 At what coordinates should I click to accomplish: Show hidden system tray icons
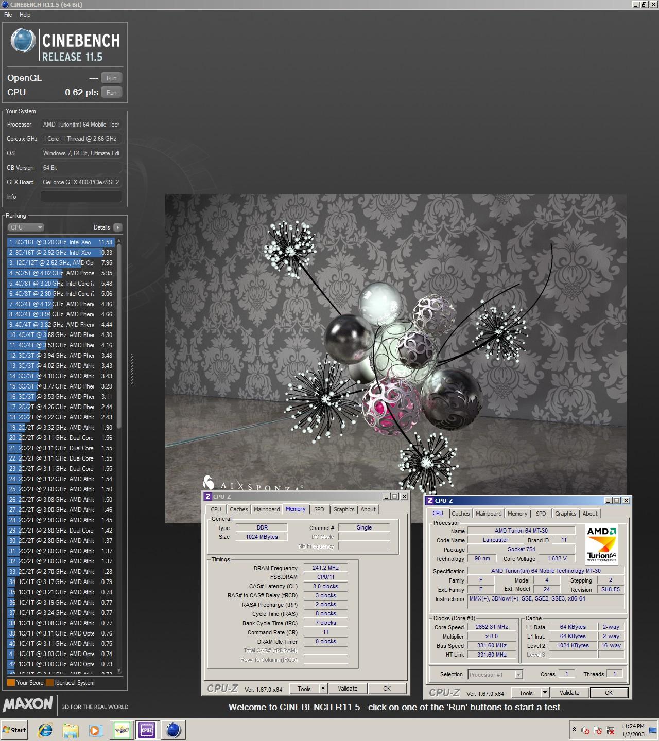(574, 730)
